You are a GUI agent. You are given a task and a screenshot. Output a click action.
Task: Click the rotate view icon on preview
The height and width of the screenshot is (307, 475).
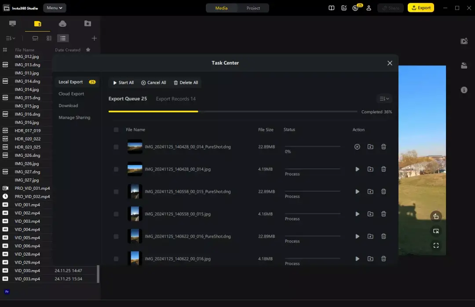(436, 217)
